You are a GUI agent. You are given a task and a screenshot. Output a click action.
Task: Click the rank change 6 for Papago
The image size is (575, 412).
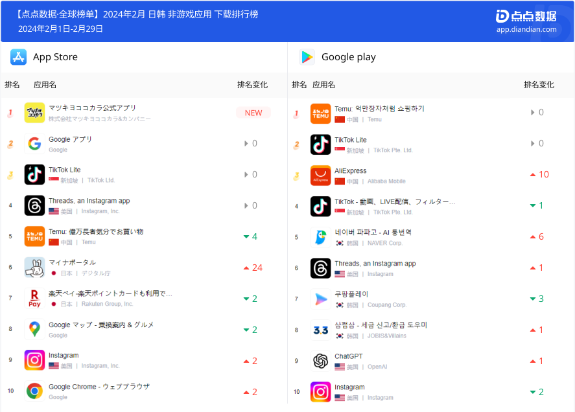[x=537, y=237]
